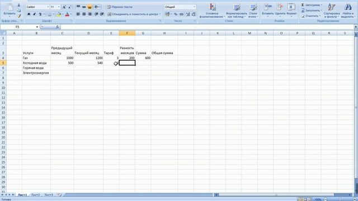358x201 pixels.
Task: Click cell with value 1200
Action: tap(88, 58)
